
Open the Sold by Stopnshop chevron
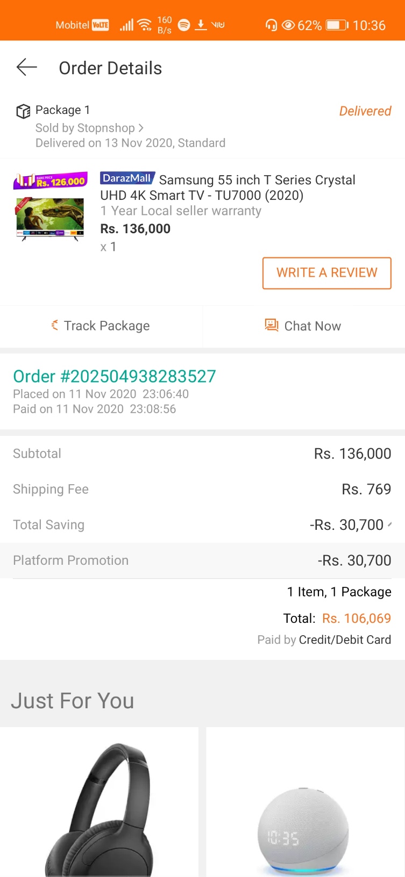[141, 128]
